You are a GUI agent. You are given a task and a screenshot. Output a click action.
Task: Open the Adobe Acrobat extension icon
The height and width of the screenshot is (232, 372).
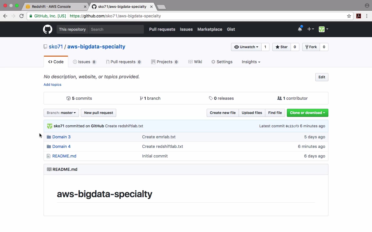click(x=359, y=16)
